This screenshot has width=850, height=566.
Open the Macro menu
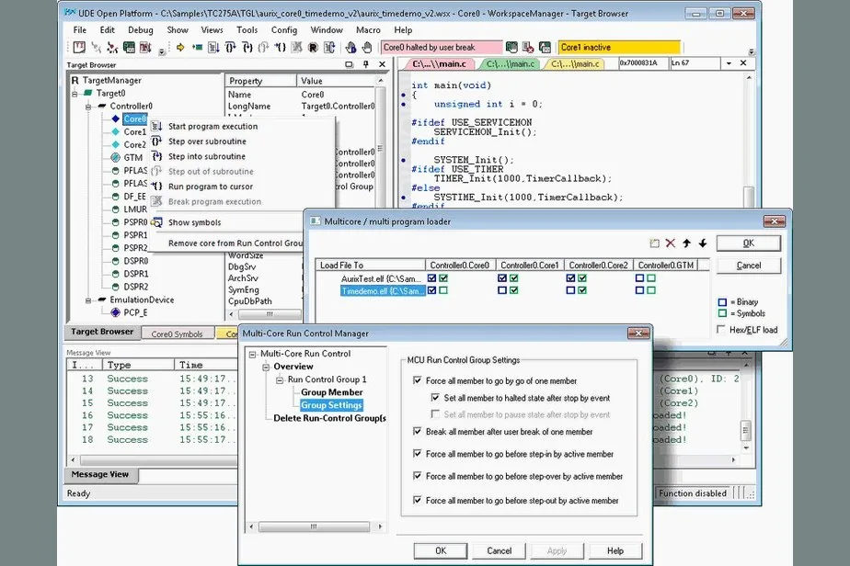(368, 30)
